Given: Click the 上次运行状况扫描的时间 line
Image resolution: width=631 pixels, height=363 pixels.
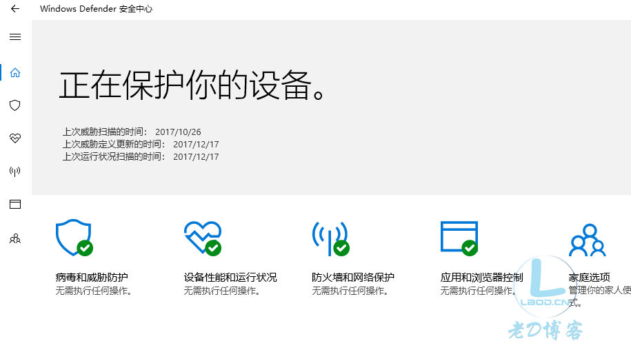Looking at the screenshot, I should [x=141, y=157].
